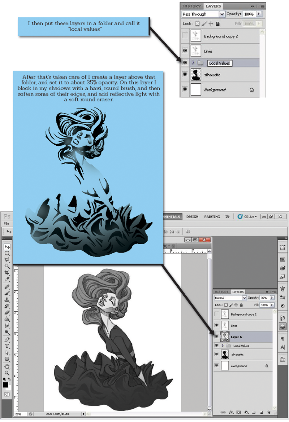289x422 pixels.
Task: Activate the Horizontal Type tool
Action: (x=7, y=346)
